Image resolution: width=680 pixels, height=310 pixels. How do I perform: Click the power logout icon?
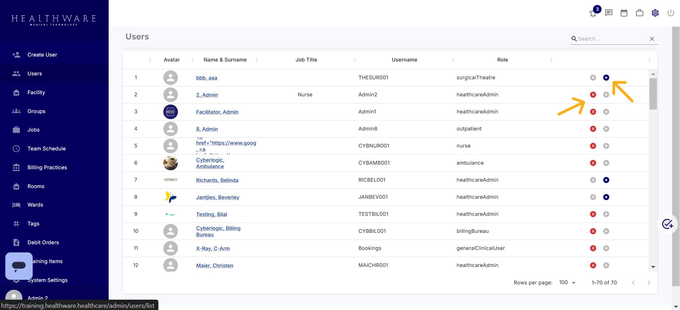pos(671,13)
